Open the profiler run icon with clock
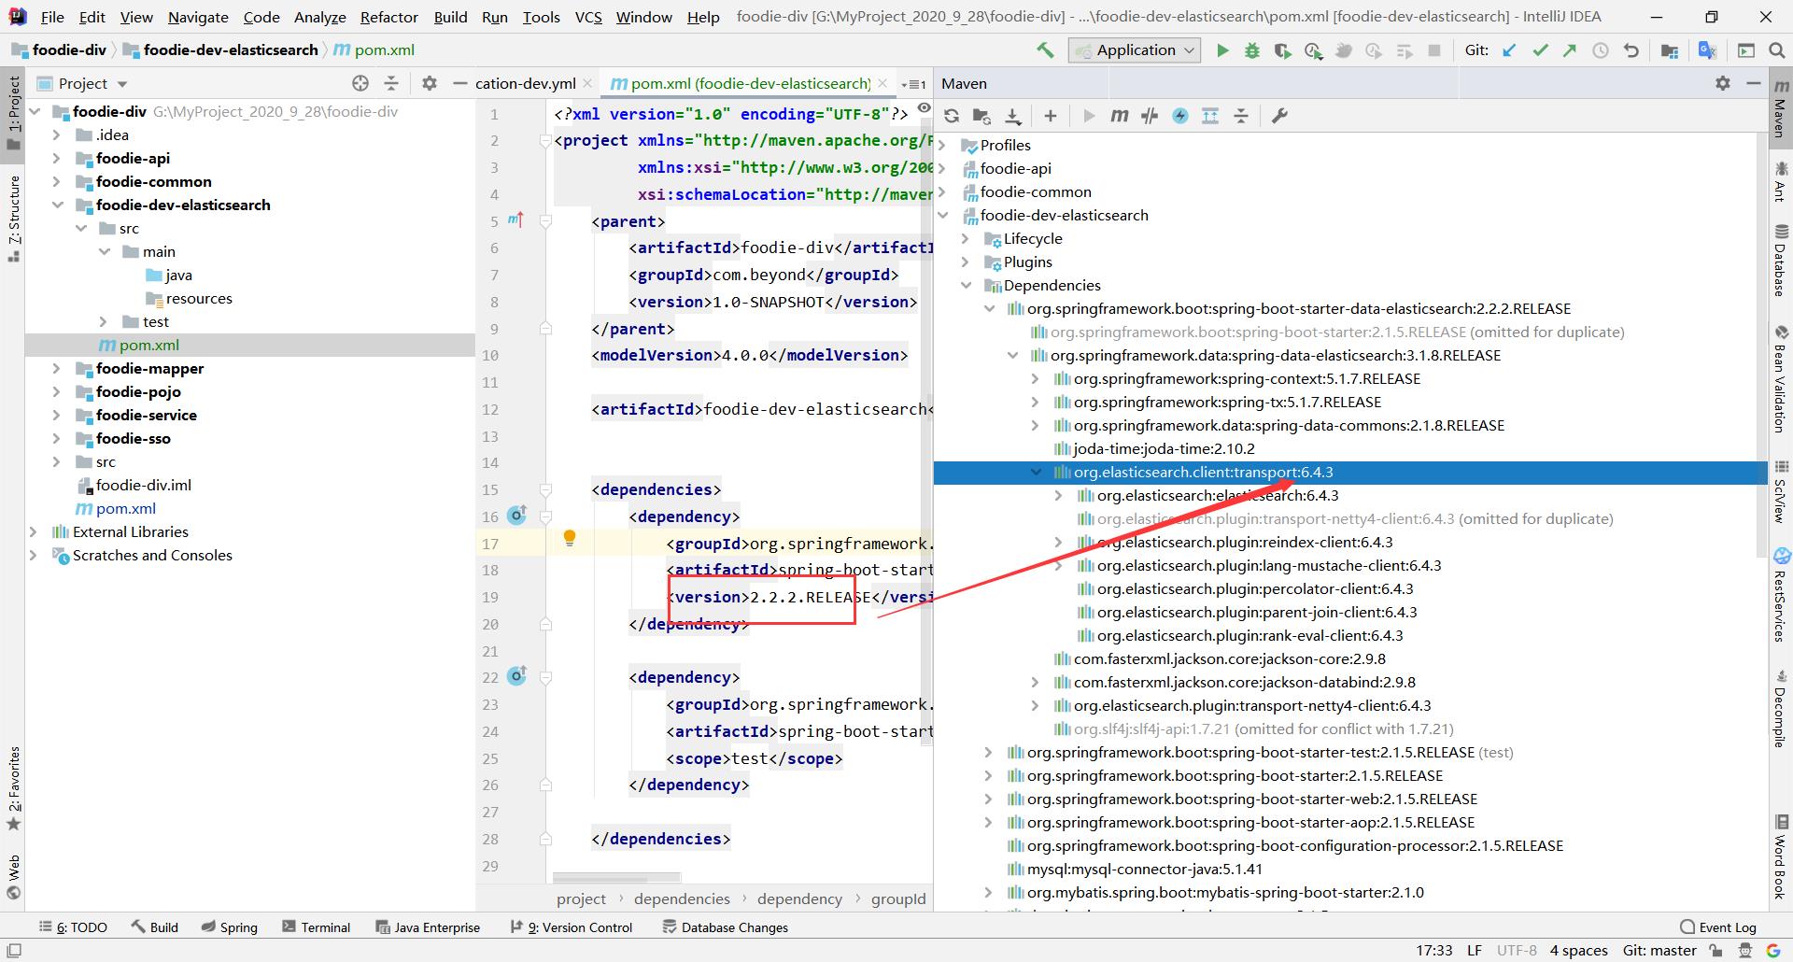 point(1313,50)
